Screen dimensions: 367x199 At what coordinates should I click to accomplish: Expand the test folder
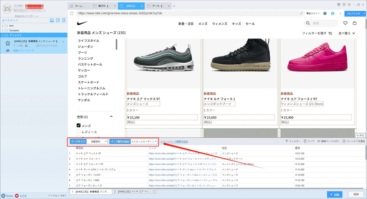(x=3, y=26)
